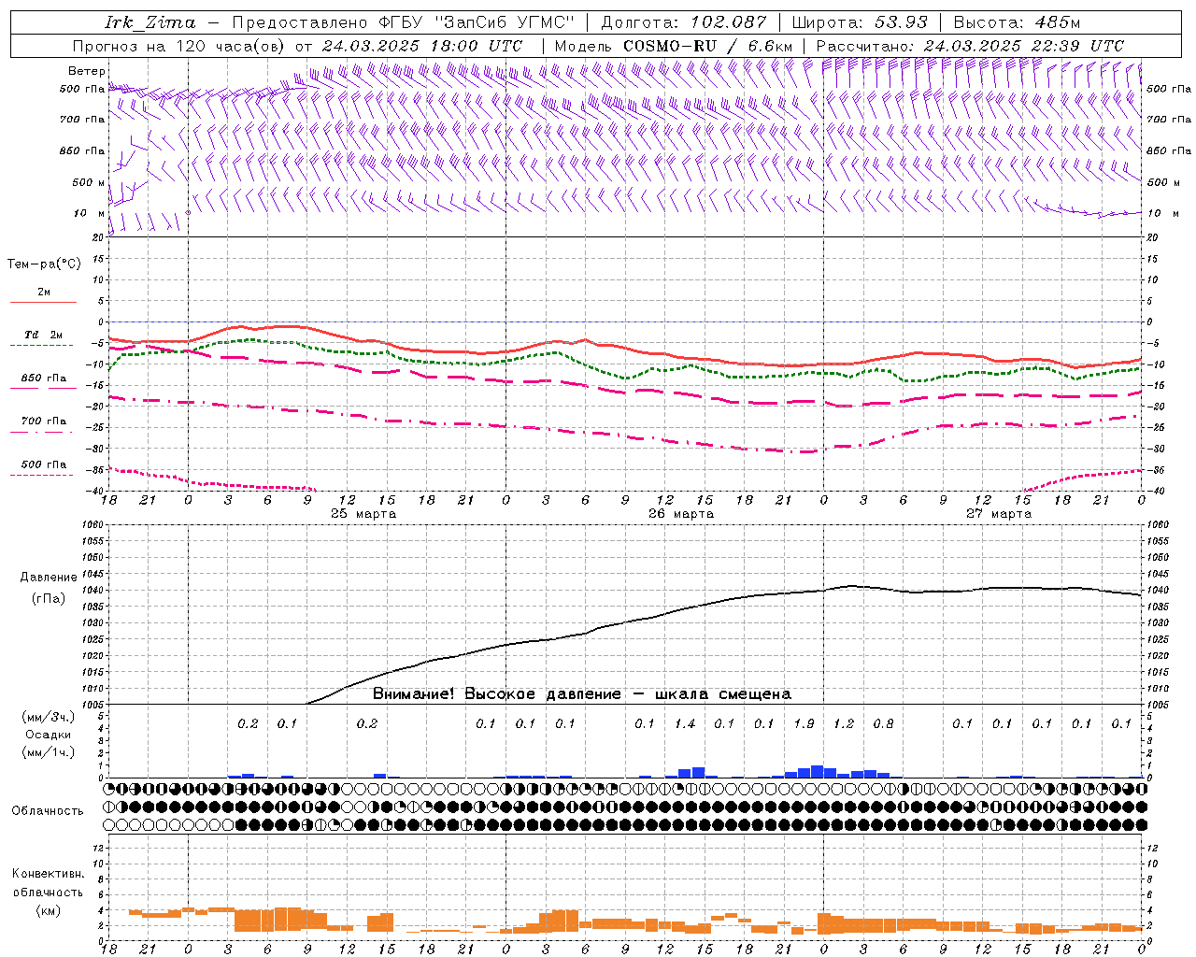Click the '(км)' unit under convective cloudiness
The image size is (1196, 957).
click(49, 910)
